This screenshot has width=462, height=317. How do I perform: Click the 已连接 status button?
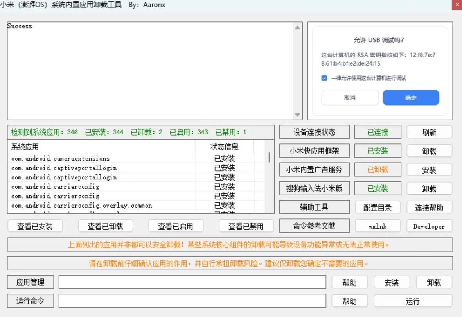point(378,132)
